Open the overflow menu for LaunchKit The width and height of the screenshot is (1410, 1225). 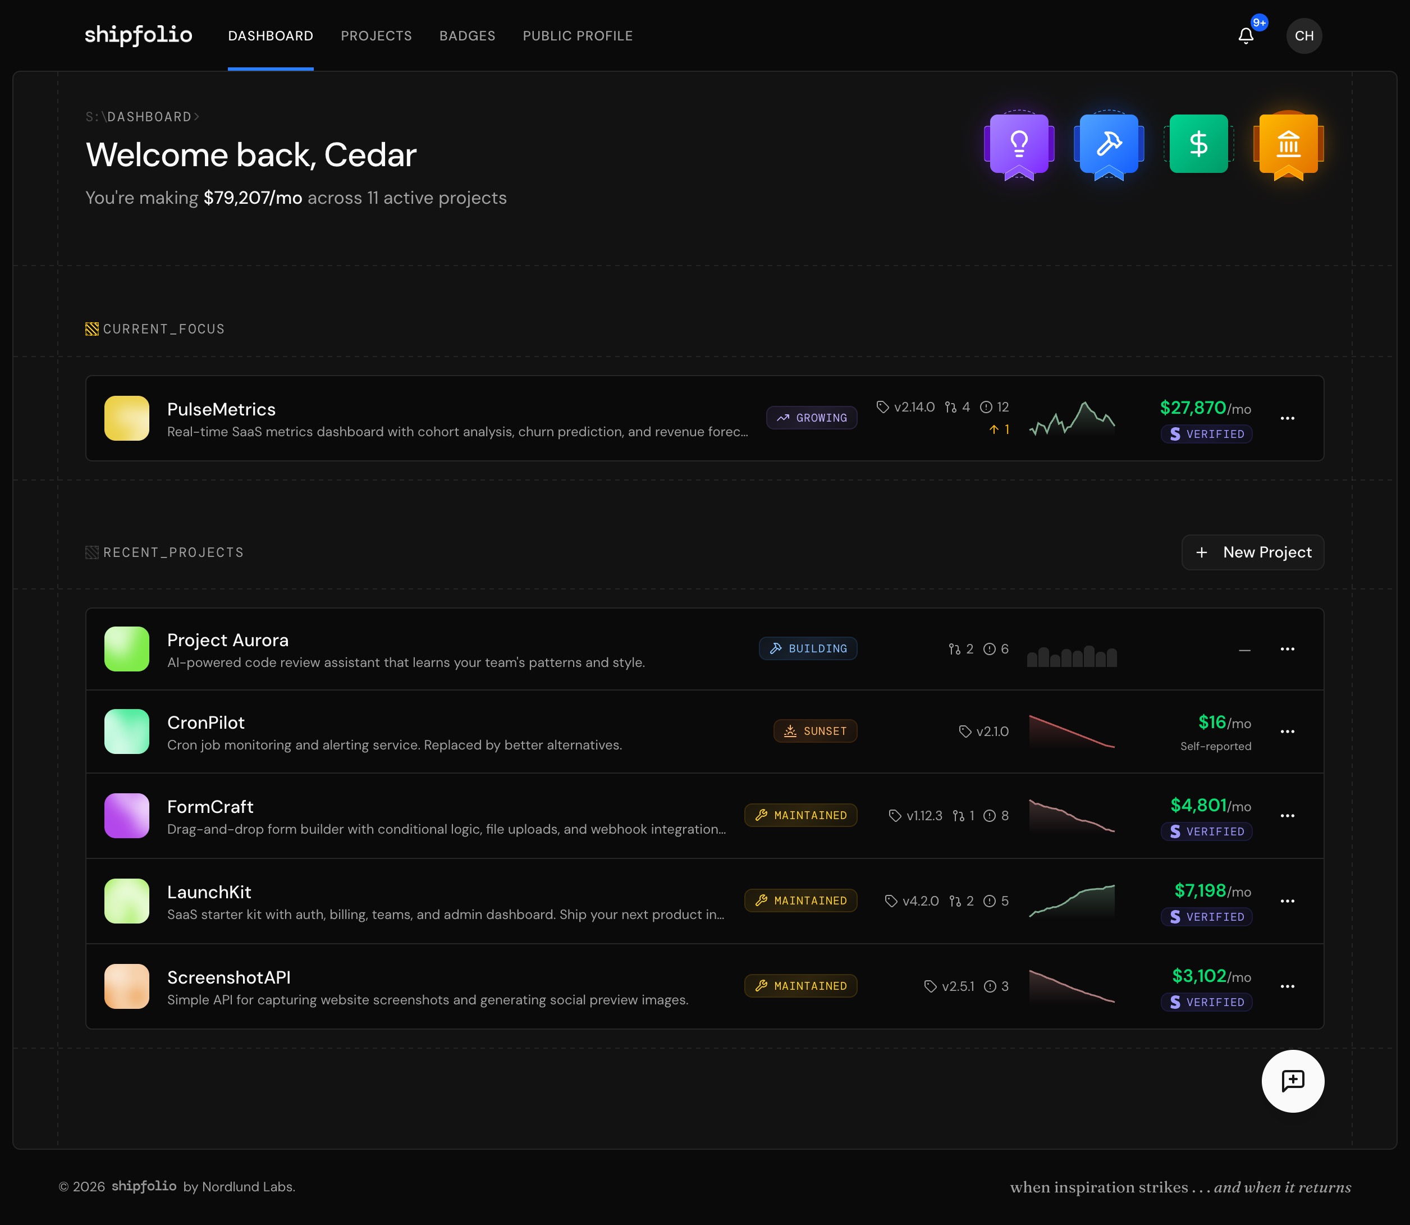point(1288,901)
